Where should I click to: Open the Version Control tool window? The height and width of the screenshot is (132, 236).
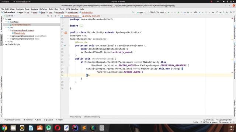[x=12, y=120]
